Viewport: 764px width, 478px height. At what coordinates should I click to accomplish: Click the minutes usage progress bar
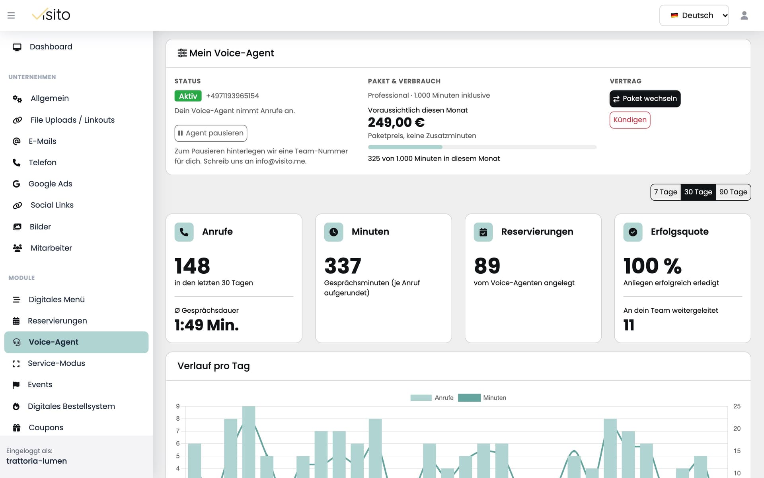click(482, 147)
